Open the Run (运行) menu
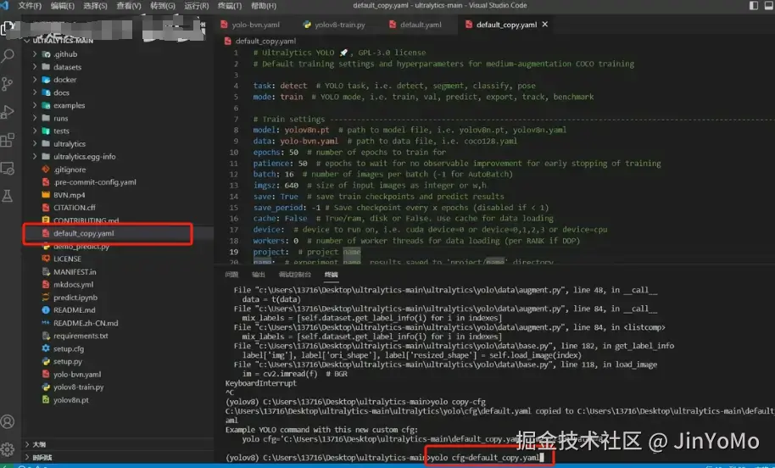Screen dimensions: 775x468 click(x=196, y=6)
